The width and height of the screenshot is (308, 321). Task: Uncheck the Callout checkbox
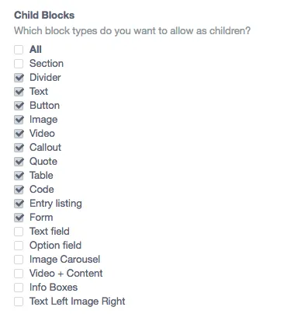pyautogui.click(x=19, y=148)
